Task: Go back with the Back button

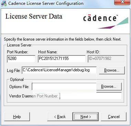Action: [x=60, y=117]
